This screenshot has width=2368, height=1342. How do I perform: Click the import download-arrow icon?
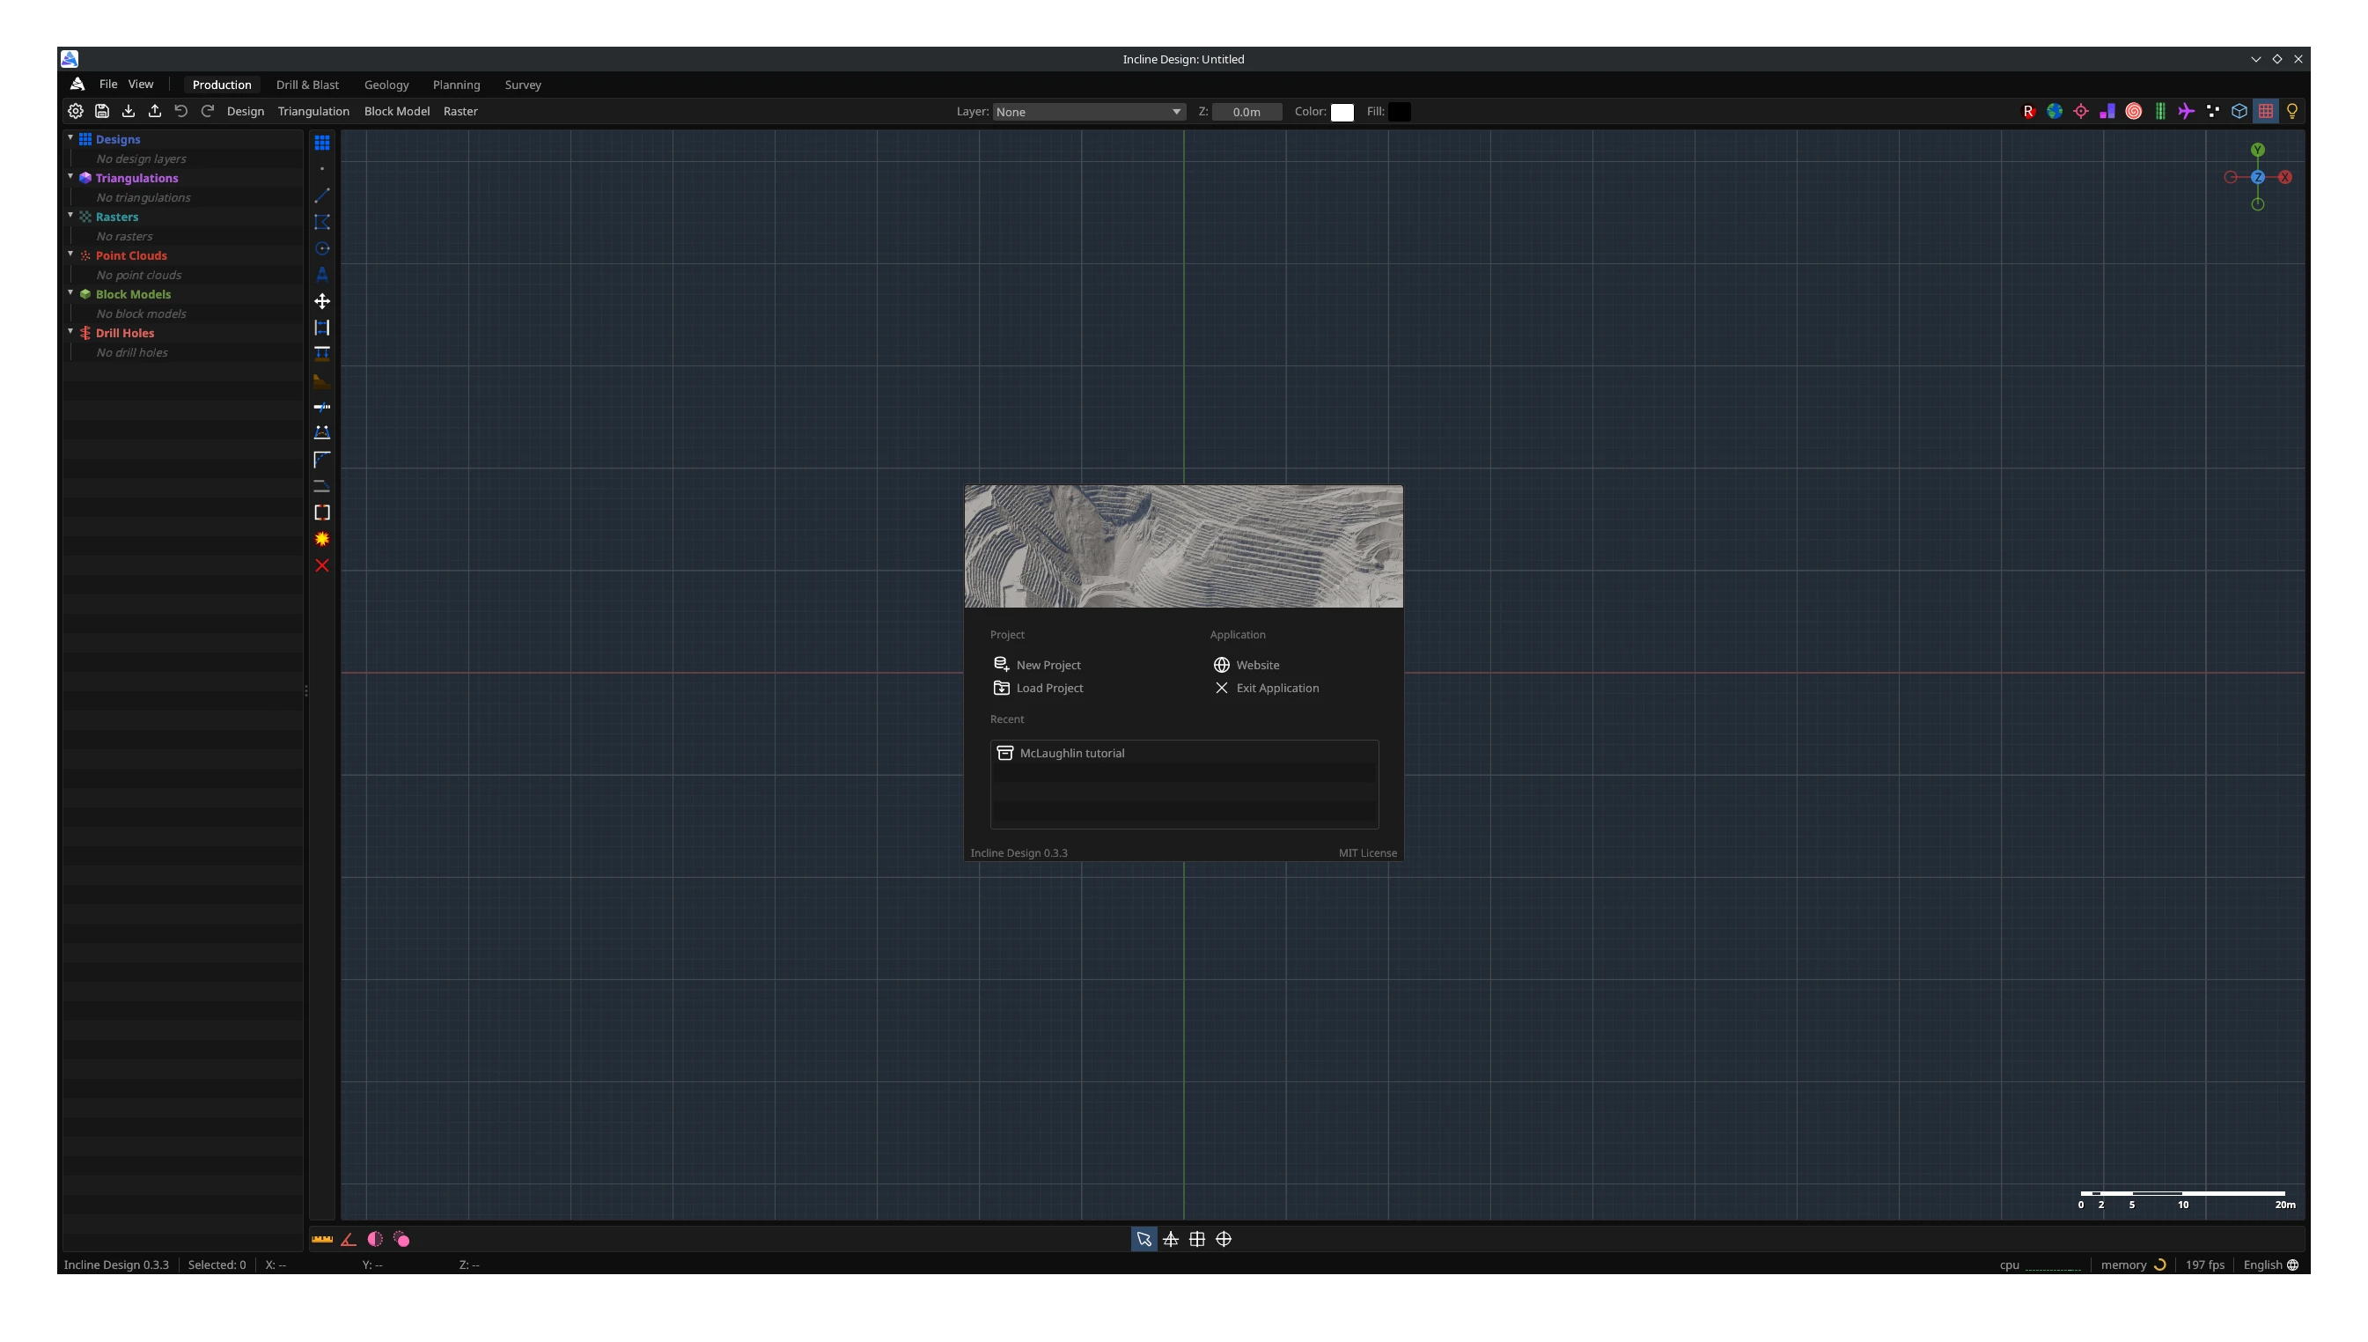coord(128,112)
